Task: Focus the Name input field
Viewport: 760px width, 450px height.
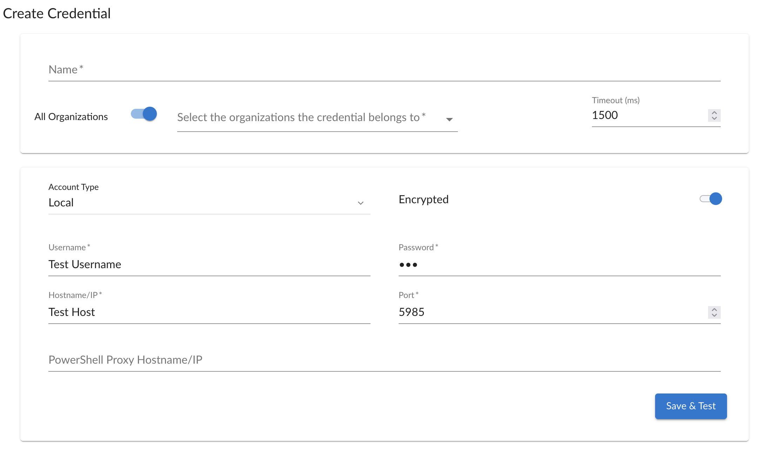Action: pos(384,70)
